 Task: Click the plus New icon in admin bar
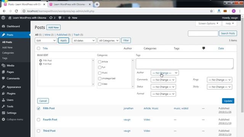pos(69,18)
